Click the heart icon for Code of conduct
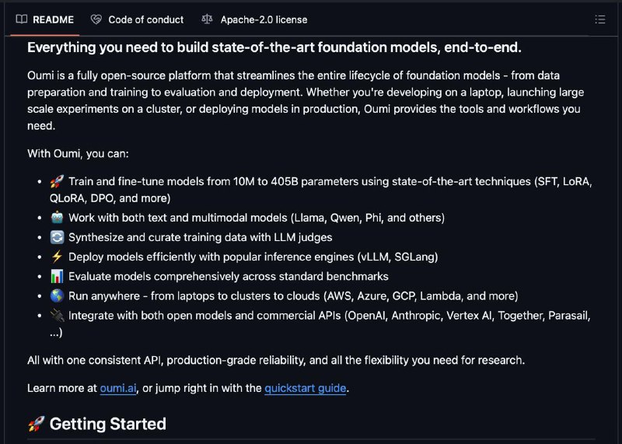 (x=96, y=19)
